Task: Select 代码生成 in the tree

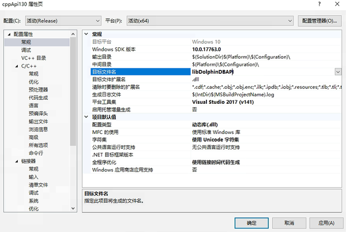Action: tap(38, 98)
